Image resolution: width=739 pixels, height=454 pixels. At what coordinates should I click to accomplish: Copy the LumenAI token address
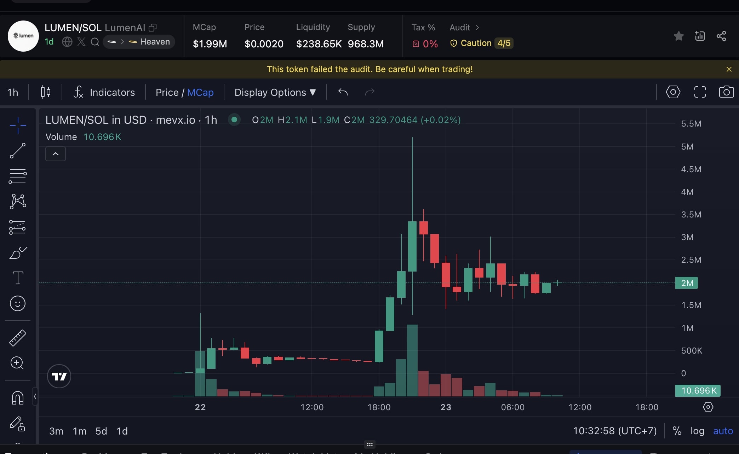(153, 28)
